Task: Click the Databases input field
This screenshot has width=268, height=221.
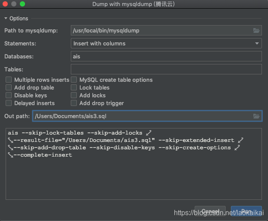Action: pos(166,56)
